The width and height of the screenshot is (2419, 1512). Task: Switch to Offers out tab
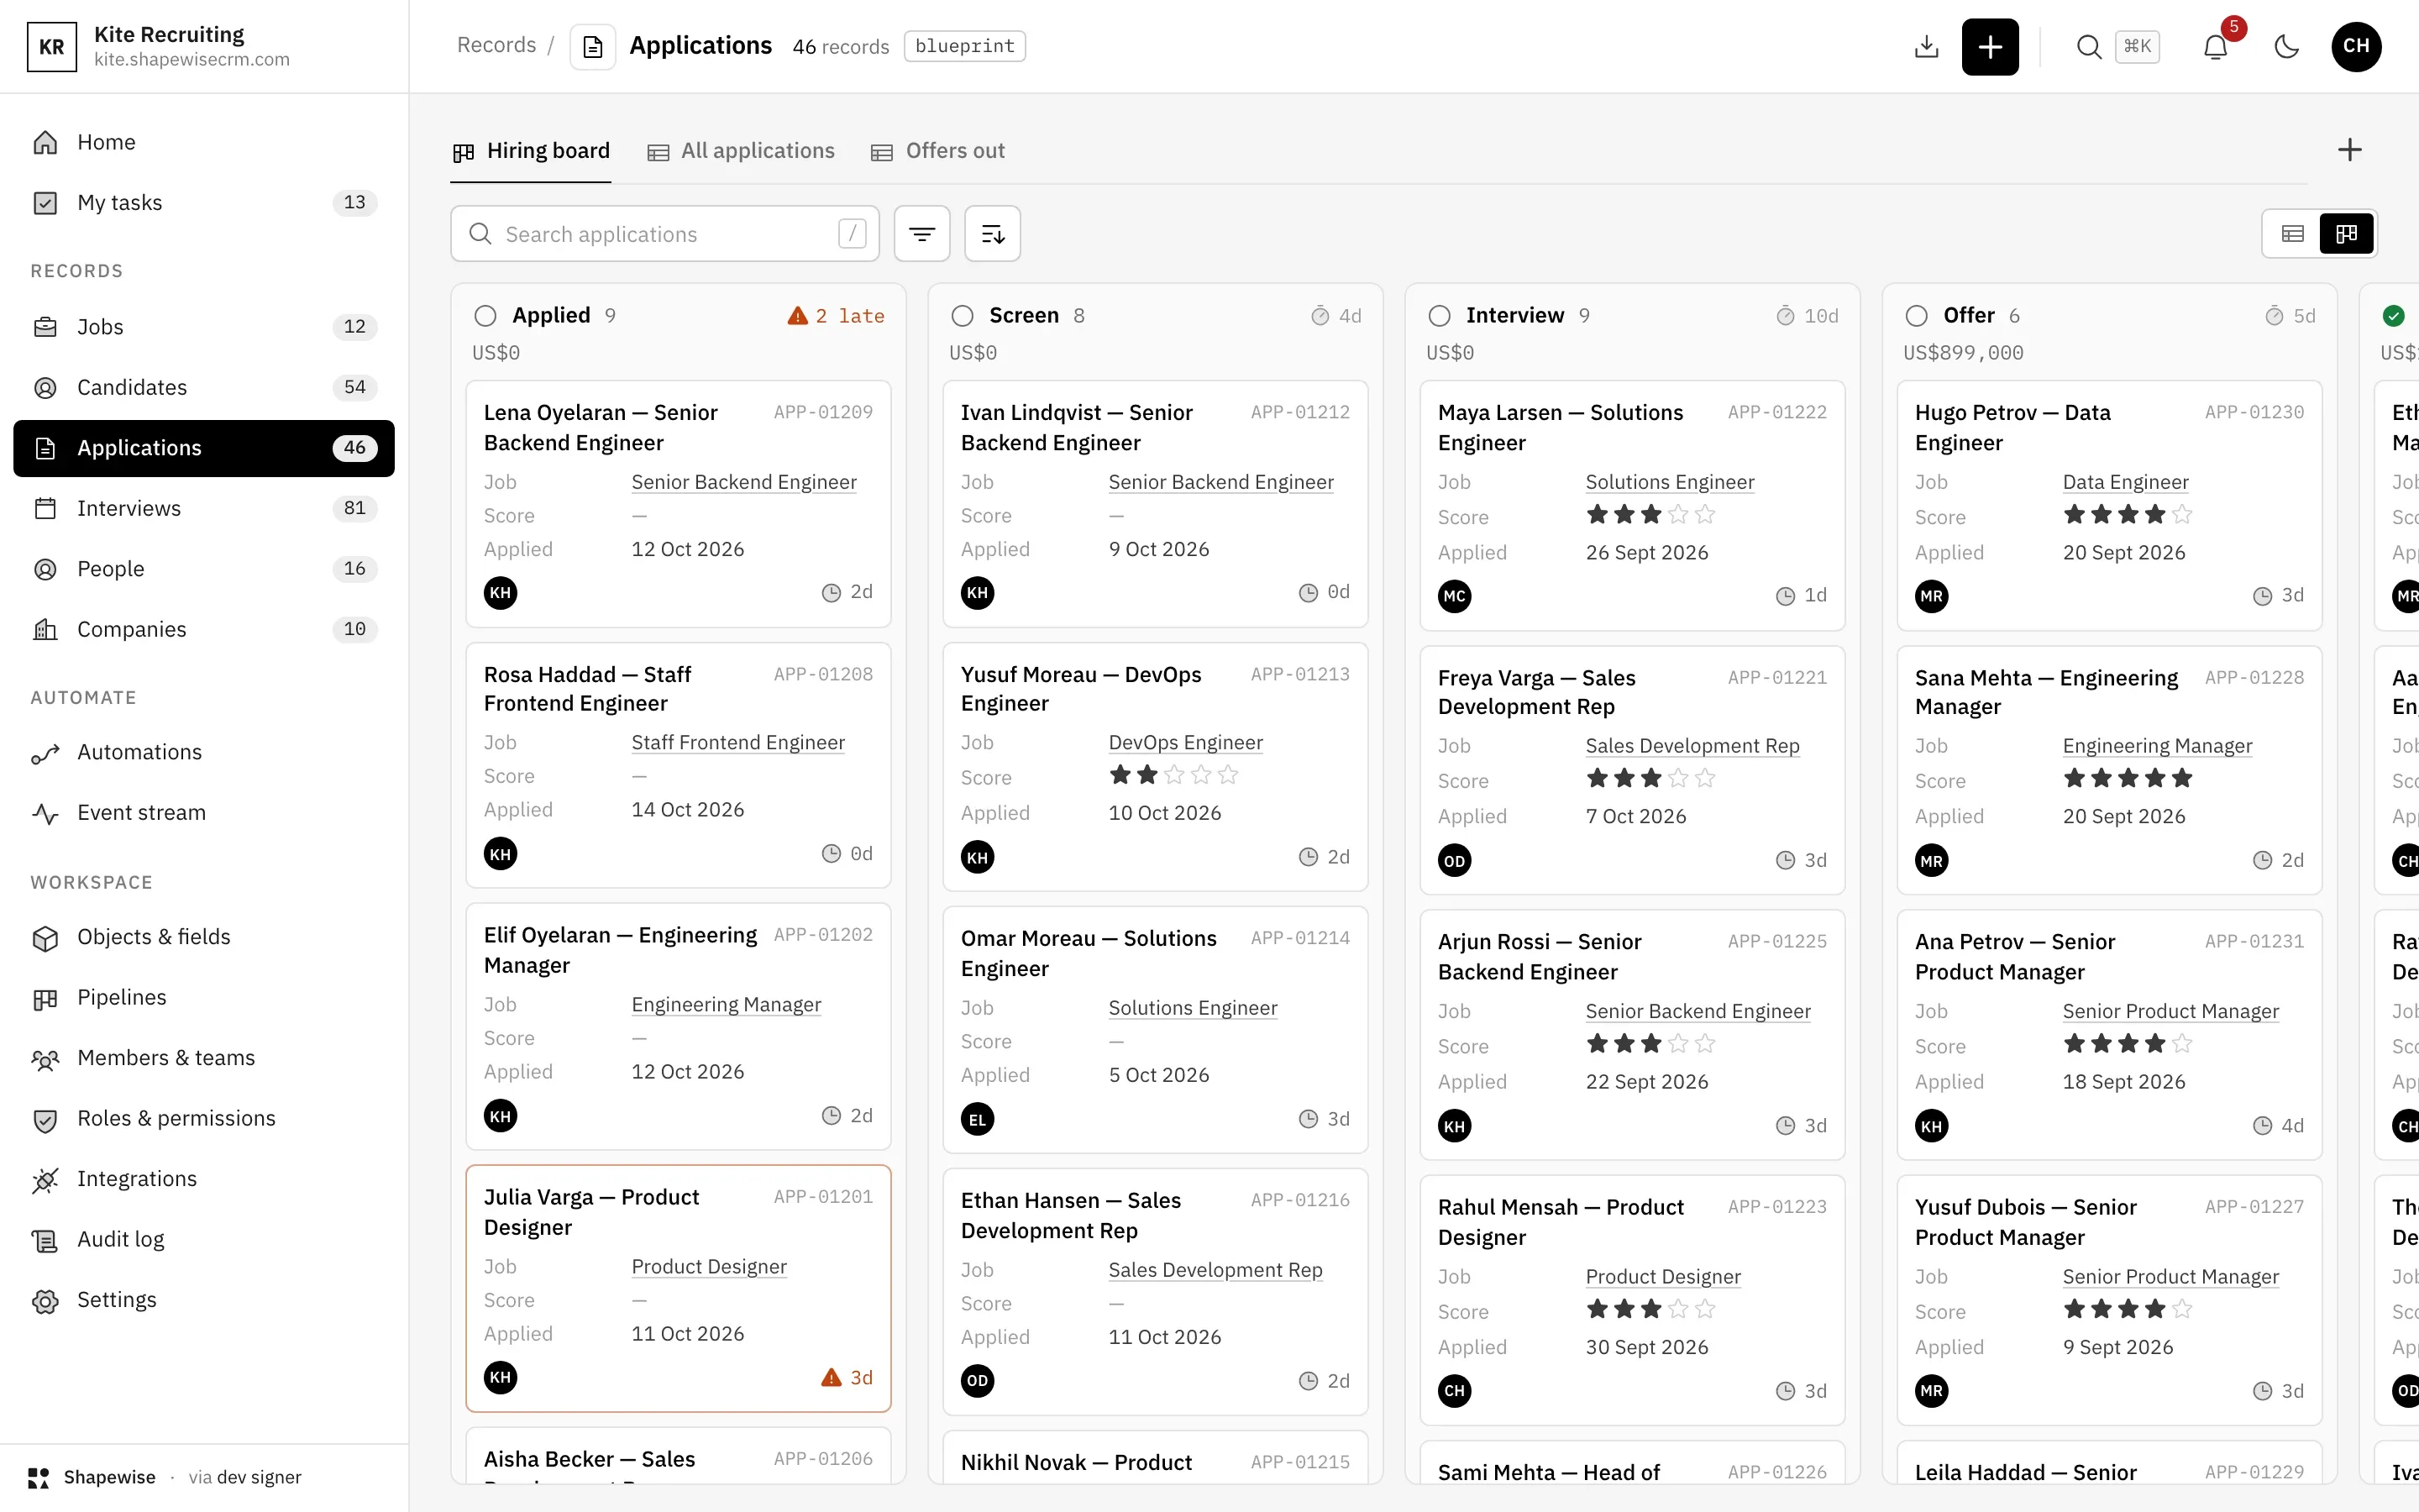coord(937,151)
